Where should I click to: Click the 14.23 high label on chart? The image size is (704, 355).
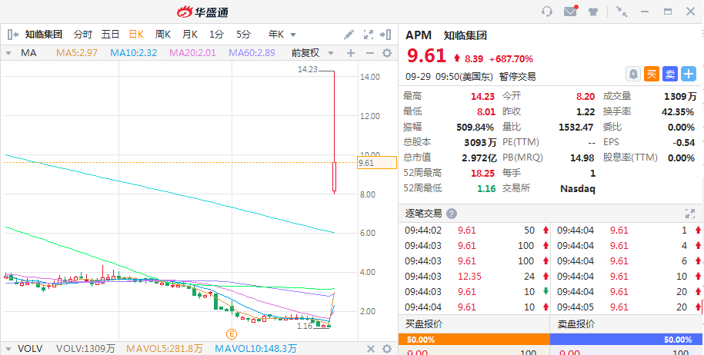(x=307, y=69)
